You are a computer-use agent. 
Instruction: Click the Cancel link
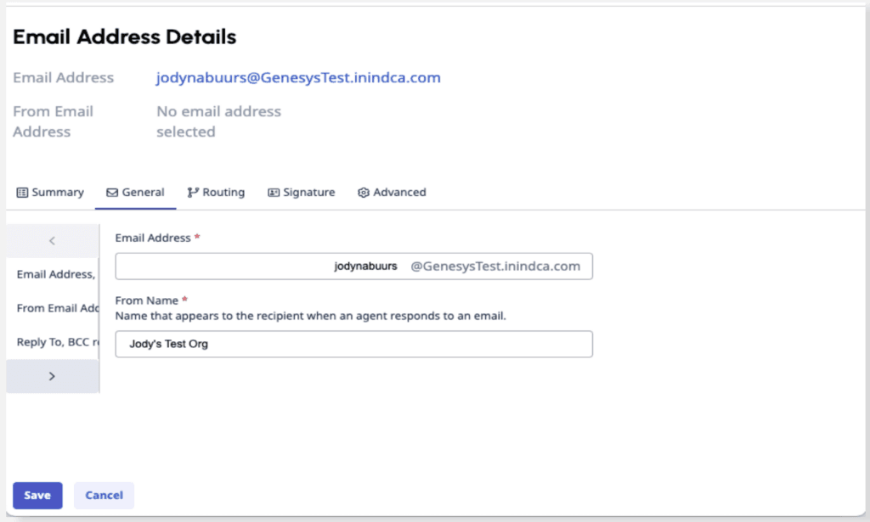104,495
